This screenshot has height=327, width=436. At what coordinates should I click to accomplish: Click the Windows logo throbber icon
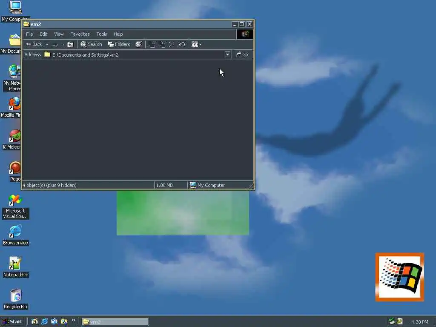(245, 34)
